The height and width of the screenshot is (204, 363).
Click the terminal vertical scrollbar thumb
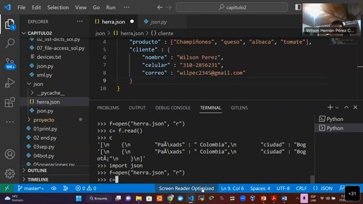tap(313, 179)
